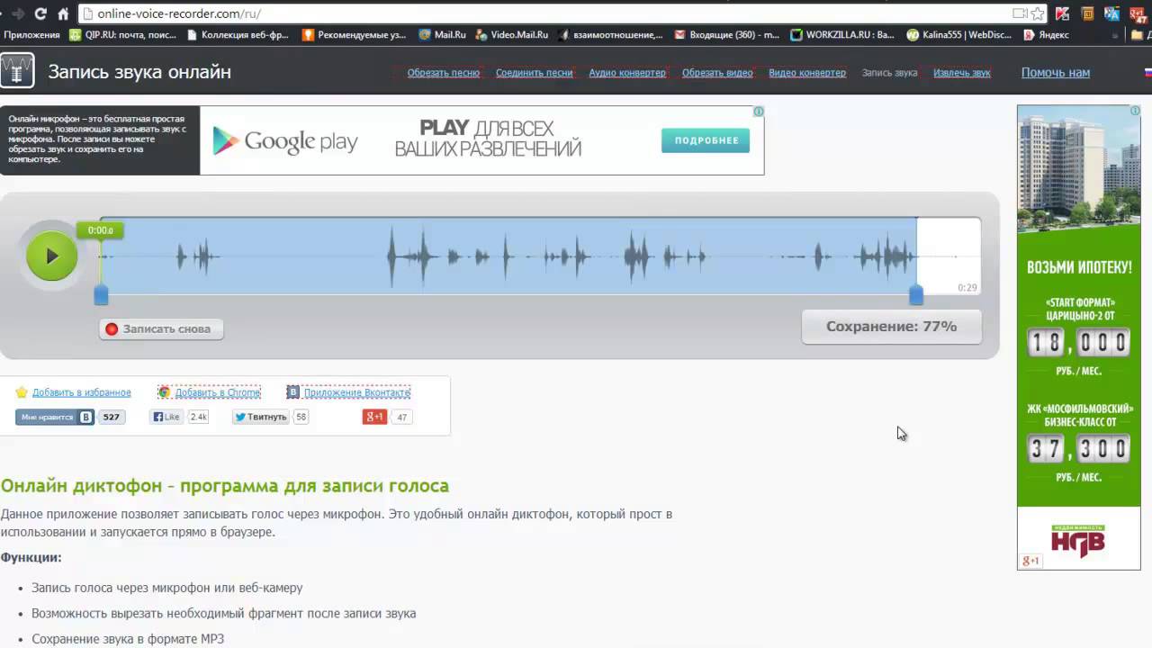Click 'Добавить в избранное' link
Image resolution: width=1152 pixels, height=648 pixels.
(x=81, y=392)
